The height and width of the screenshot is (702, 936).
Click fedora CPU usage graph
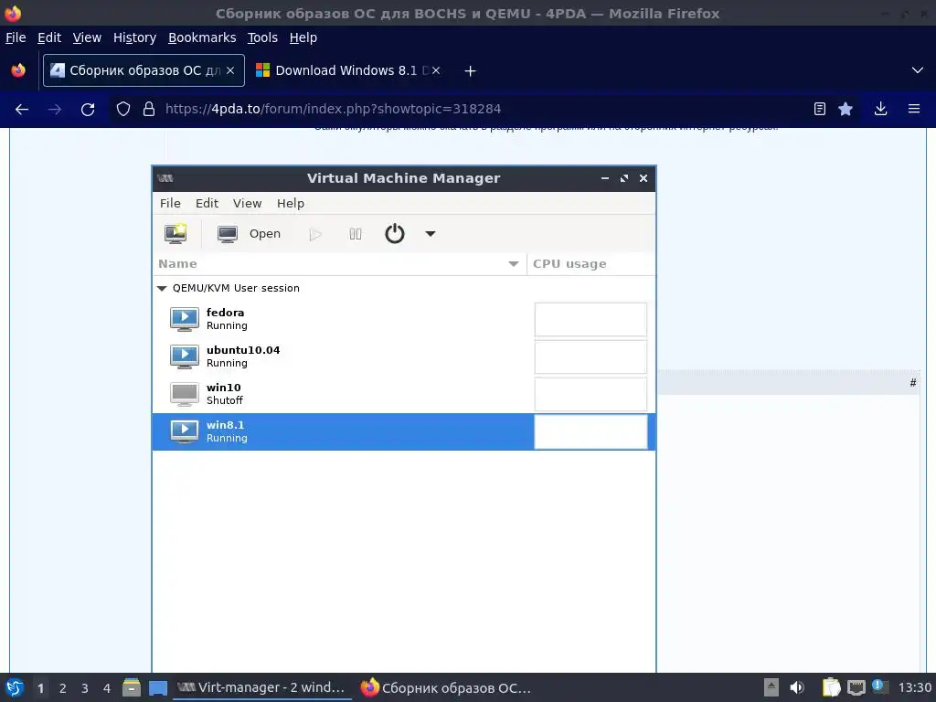click(590, 319)
